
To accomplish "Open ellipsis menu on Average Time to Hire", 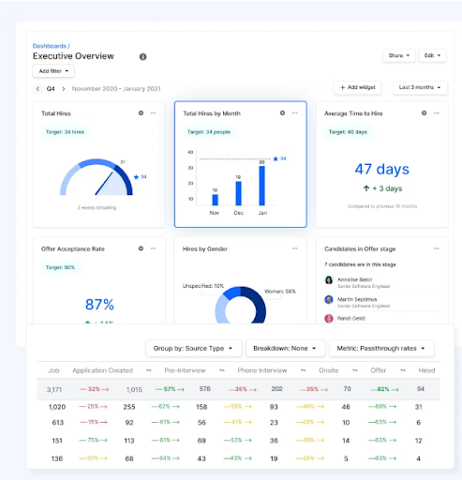I will coord(437,112).
